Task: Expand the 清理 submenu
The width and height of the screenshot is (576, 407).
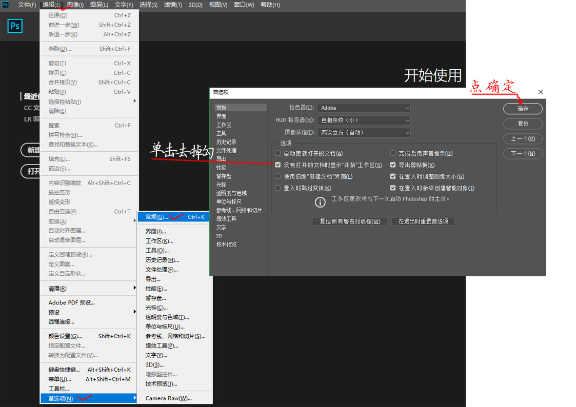Action: click(89, 289)
